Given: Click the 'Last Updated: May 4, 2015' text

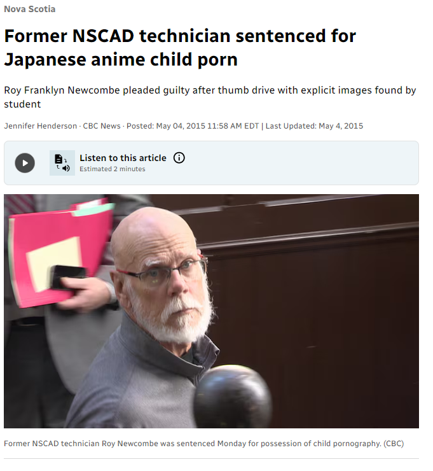Looking at the screenshot, I should (x=314, y=126).
